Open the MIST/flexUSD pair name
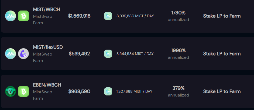 pyautogui.click(x=48, y=47)
